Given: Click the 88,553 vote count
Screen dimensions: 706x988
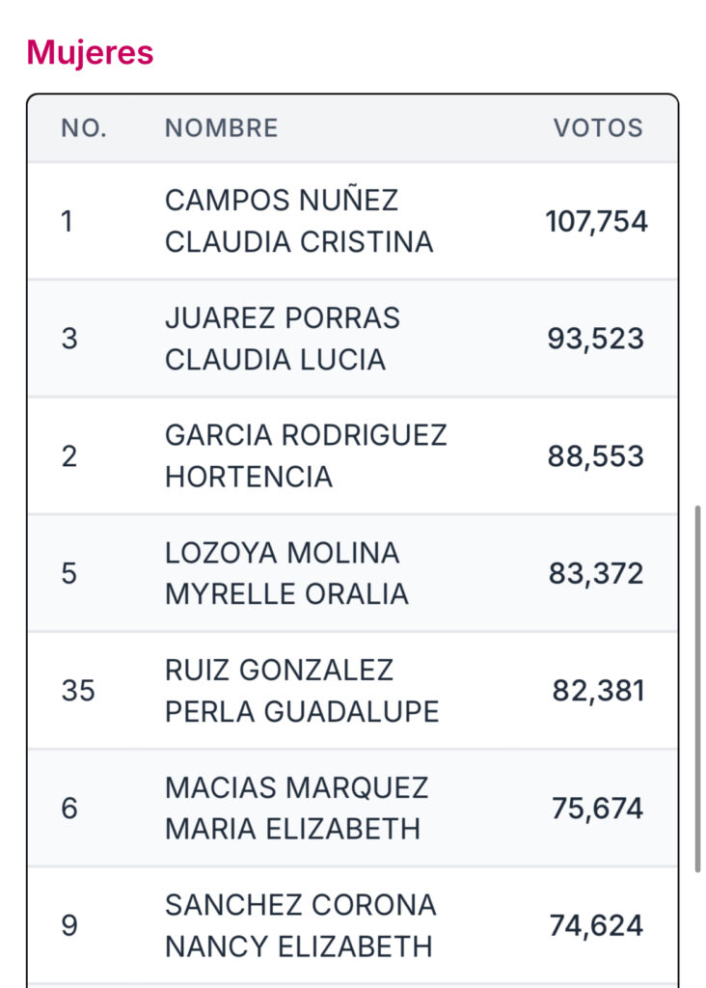Looking at the screenshot, I should 596,456.
